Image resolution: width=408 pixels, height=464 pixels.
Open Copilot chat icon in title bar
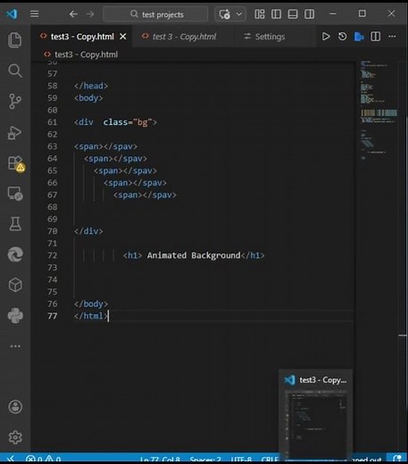tap(225, 14)
